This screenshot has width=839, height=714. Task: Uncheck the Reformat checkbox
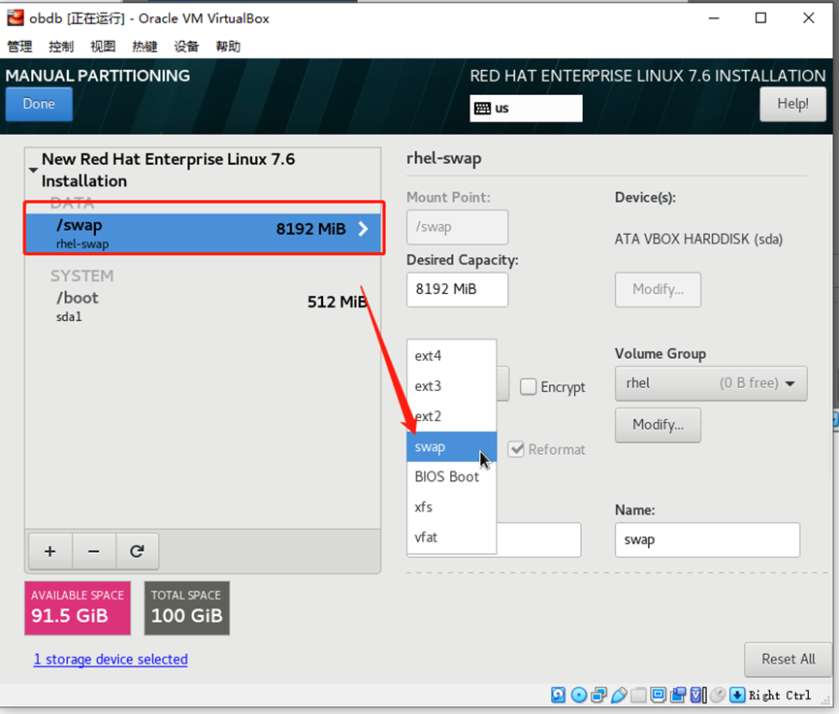click(x=517, y=448)
